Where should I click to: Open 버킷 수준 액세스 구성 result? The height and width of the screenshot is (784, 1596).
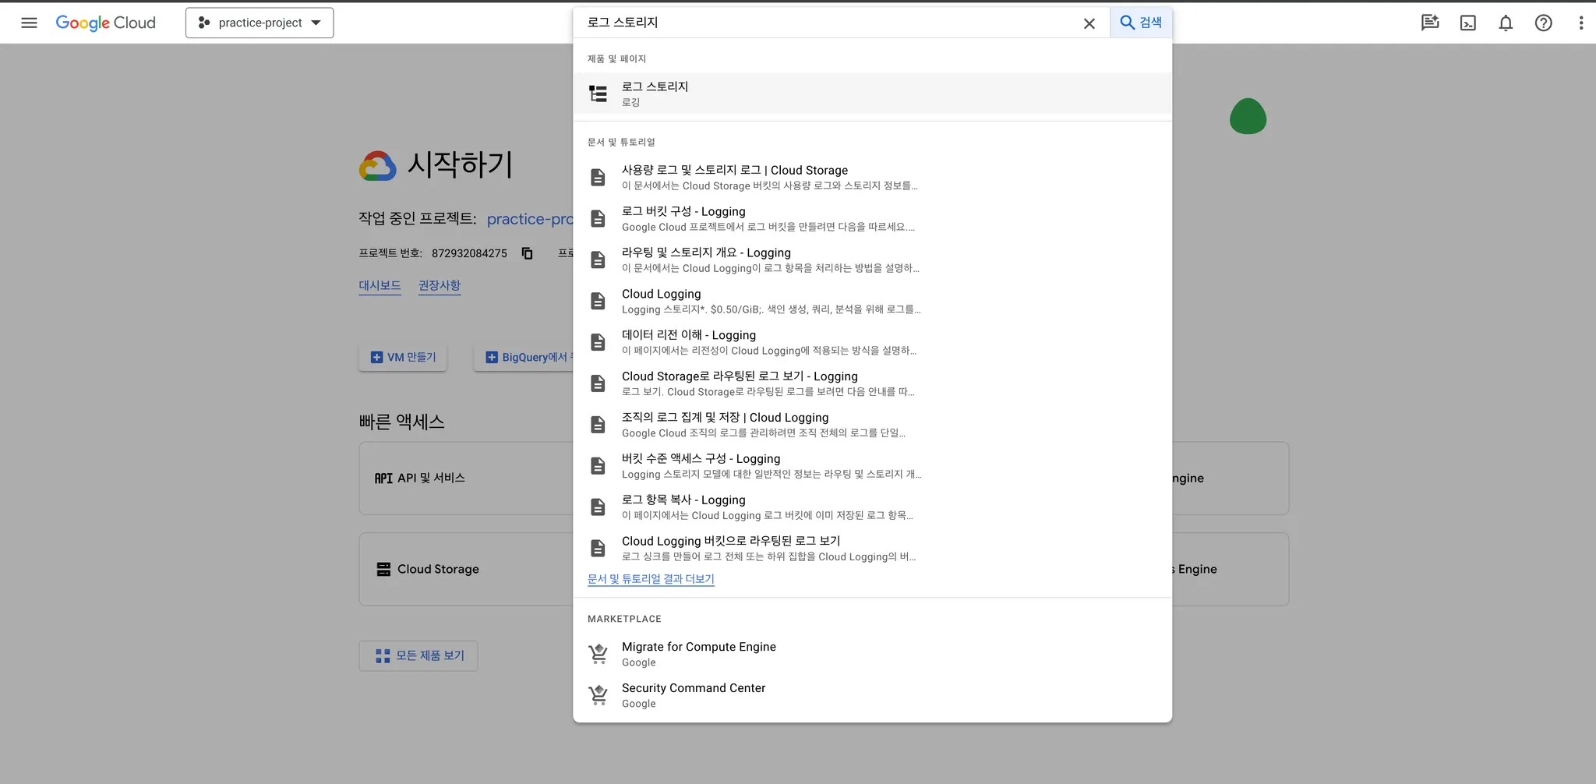coord(872,466)
